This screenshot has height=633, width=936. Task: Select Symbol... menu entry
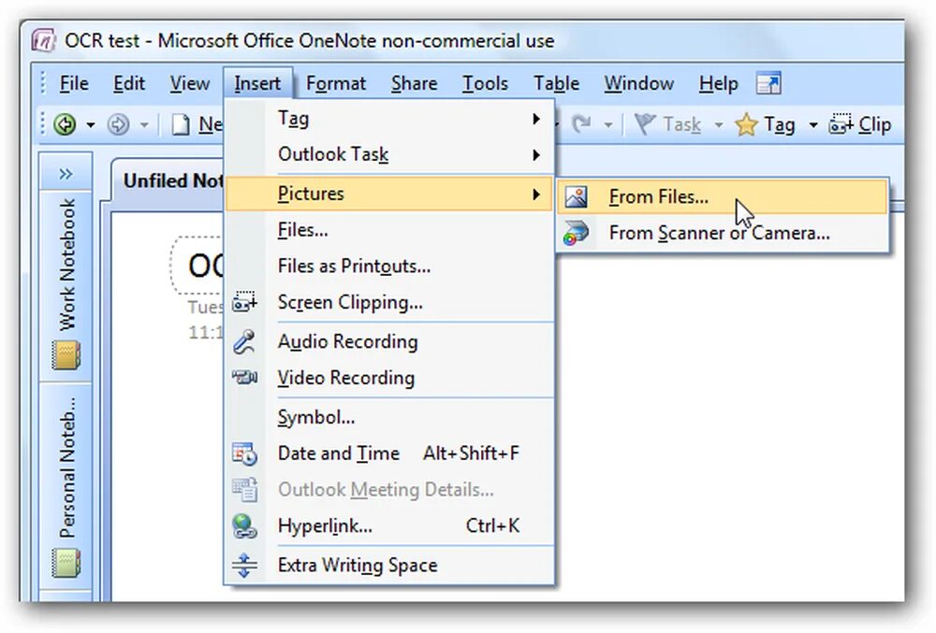(x=389, y=417)
